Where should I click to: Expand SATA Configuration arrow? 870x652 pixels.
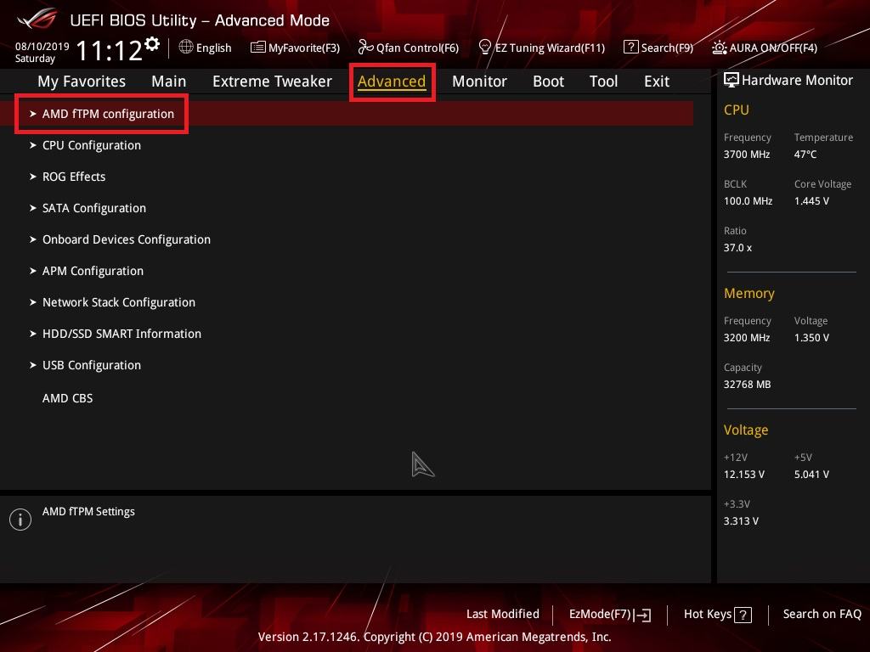tap(33, 208)
